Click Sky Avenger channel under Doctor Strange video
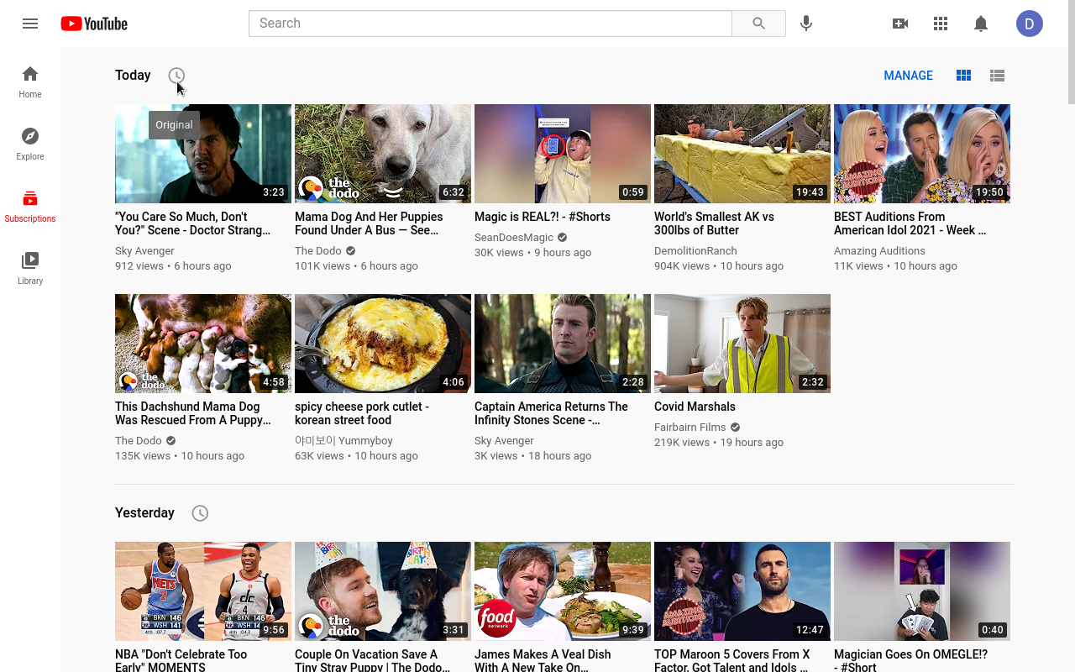 tap(144, 251)
